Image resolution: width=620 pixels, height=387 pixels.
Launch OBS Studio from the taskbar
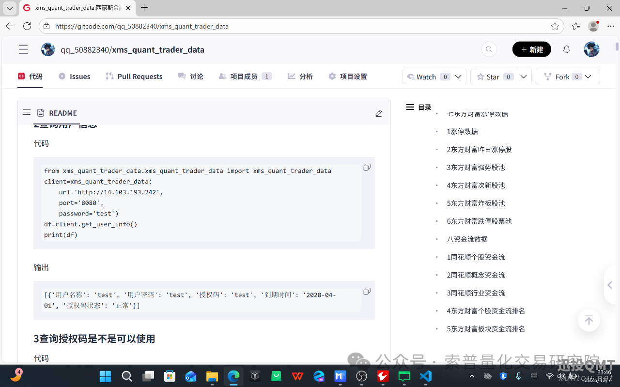point(361,376)
